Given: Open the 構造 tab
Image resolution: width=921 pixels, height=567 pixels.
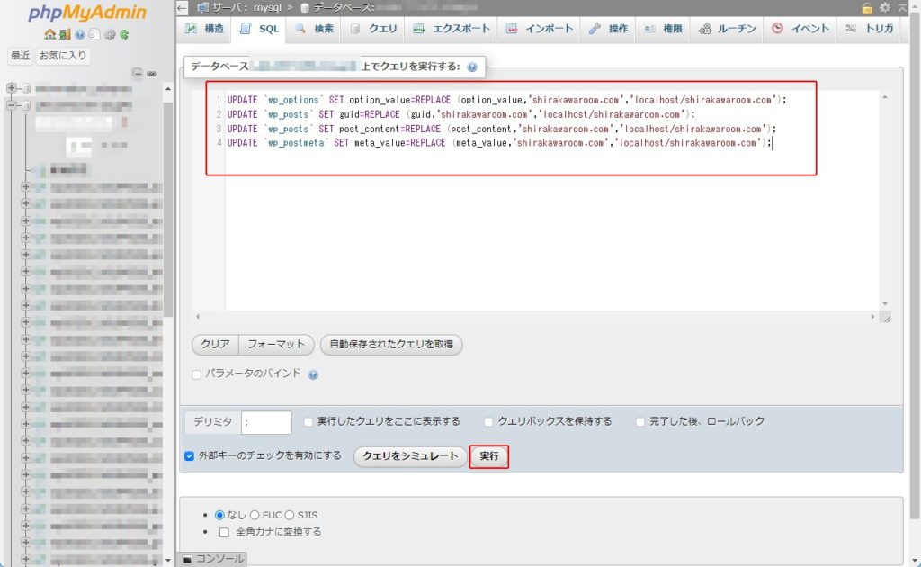Looking at the screenshot, I should pos(205,29).
